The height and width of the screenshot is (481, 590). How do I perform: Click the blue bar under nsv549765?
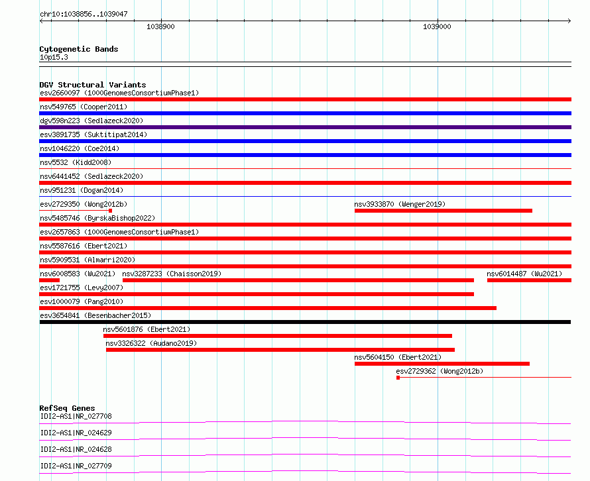[x=305, y=113]
